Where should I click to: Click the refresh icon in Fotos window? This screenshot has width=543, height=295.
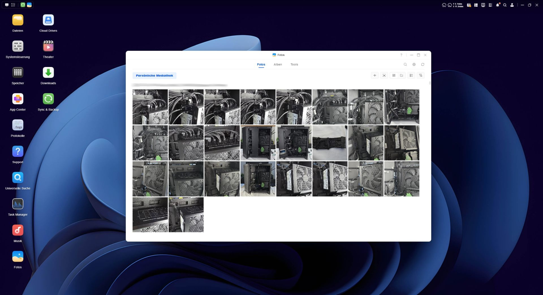(x=423, y=65)
